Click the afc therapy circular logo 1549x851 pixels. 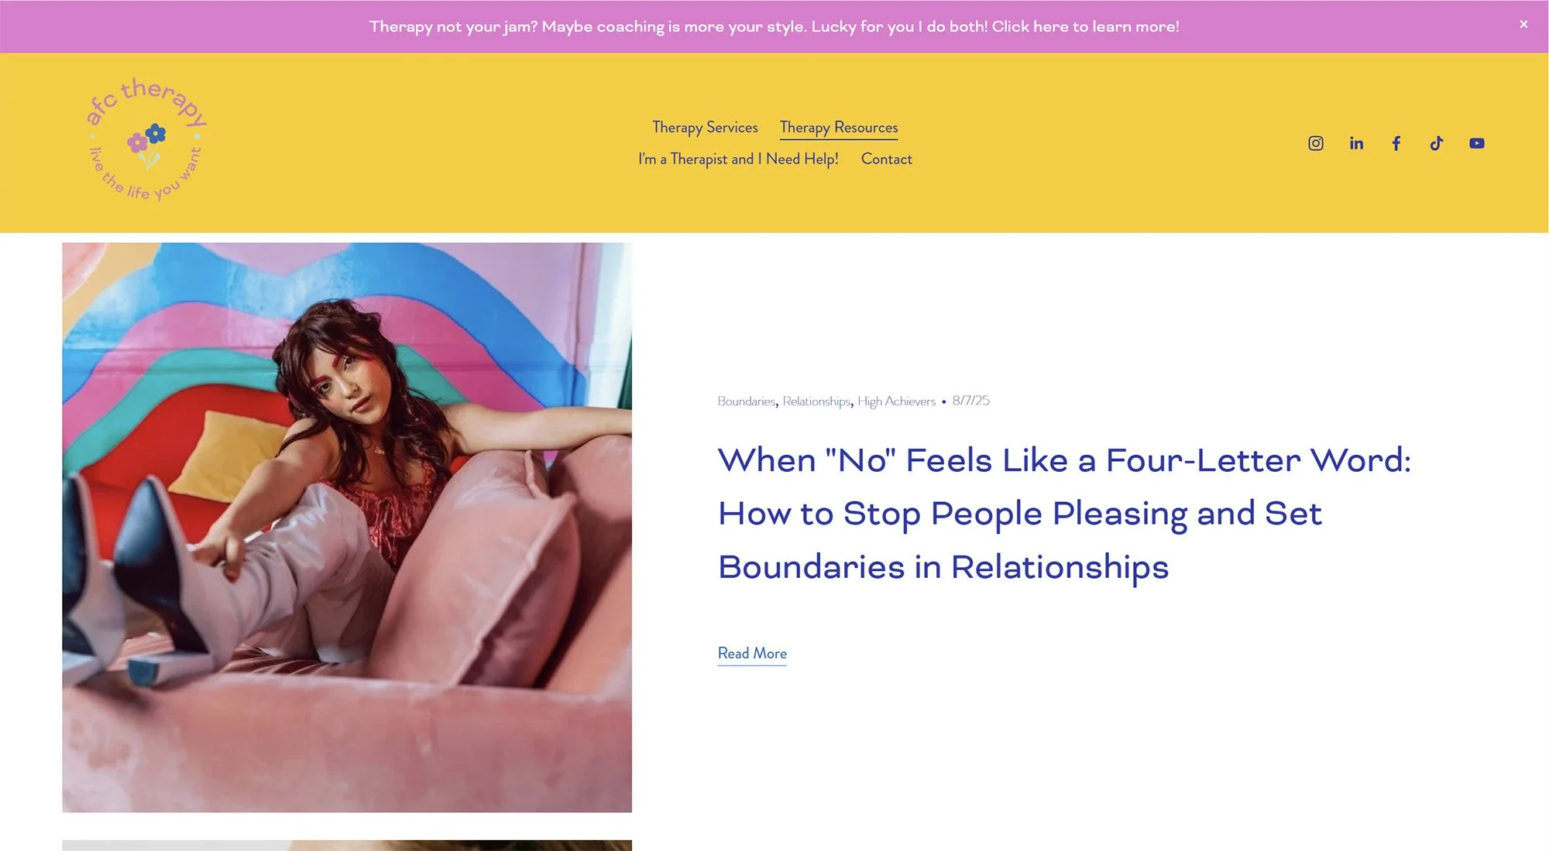[x=146, y=140]
